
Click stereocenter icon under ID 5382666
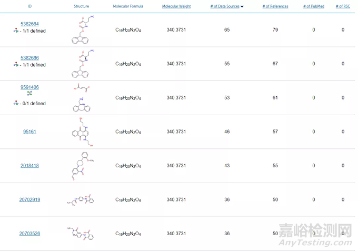(x=16, y=65)
